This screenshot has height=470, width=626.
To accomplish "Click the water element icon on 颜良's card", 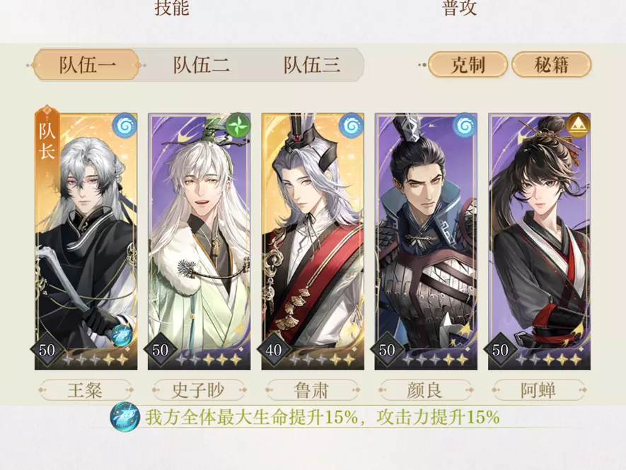I will click(x=464, y=126).
